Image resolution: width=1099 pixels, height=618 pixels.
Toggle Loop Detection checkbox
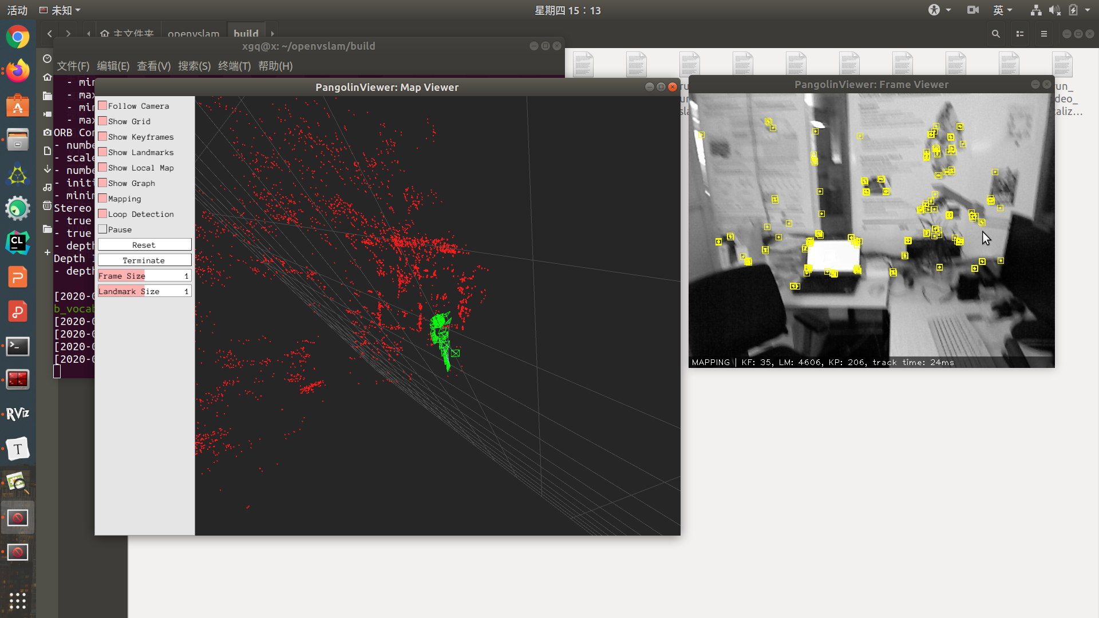pos(103,214)
